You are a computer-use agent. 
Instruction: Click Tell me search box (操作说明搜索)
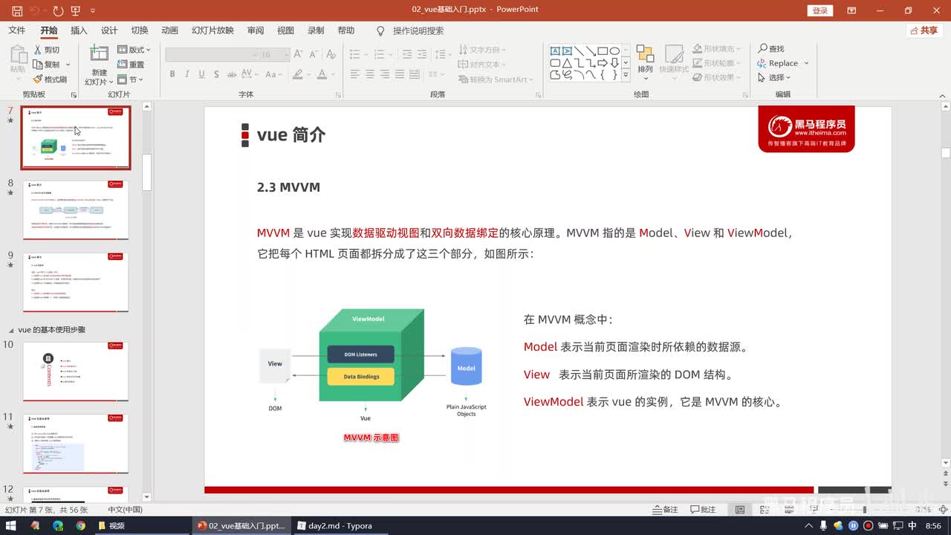click(410, 30)
